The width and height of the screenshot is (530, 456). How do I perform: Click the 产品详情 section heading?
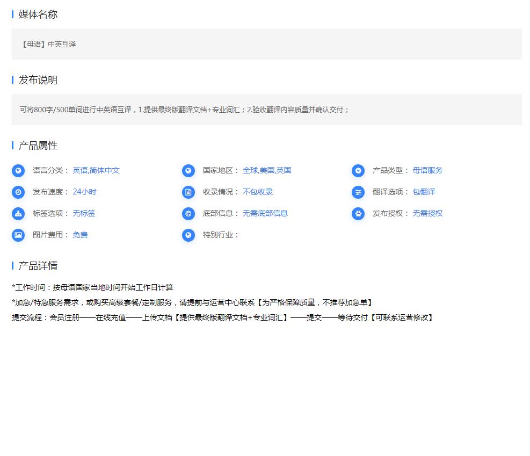[x=38, y=266]
